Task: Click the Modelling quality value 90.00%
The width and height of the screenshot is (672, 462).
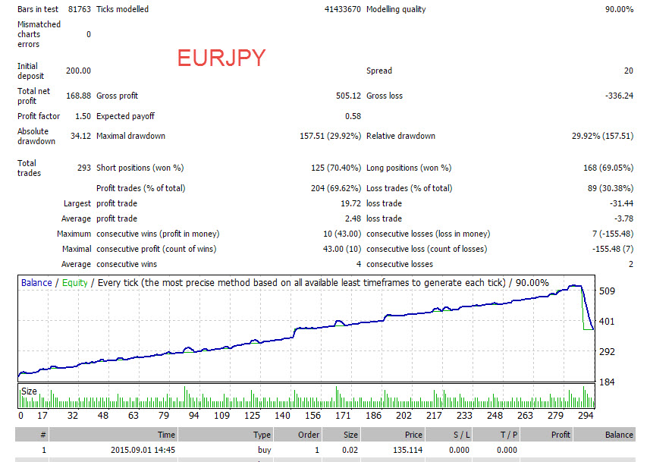Action: coord(619,9)
